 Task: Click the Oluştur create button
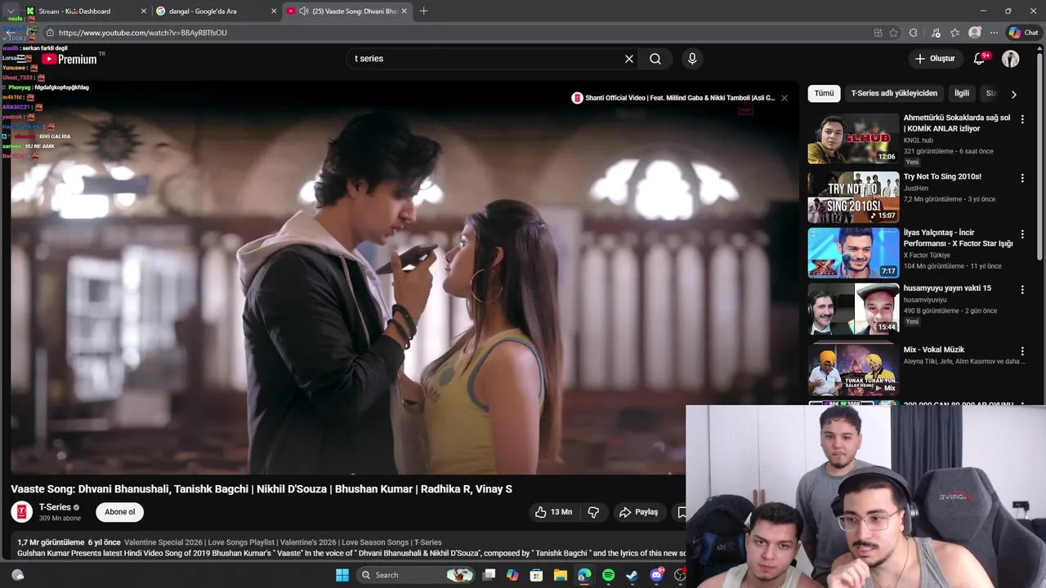tap(935, 59)
